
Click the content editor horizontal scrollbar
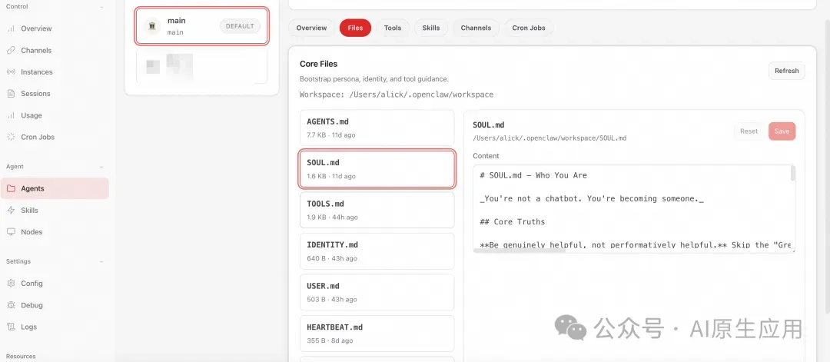520,251
